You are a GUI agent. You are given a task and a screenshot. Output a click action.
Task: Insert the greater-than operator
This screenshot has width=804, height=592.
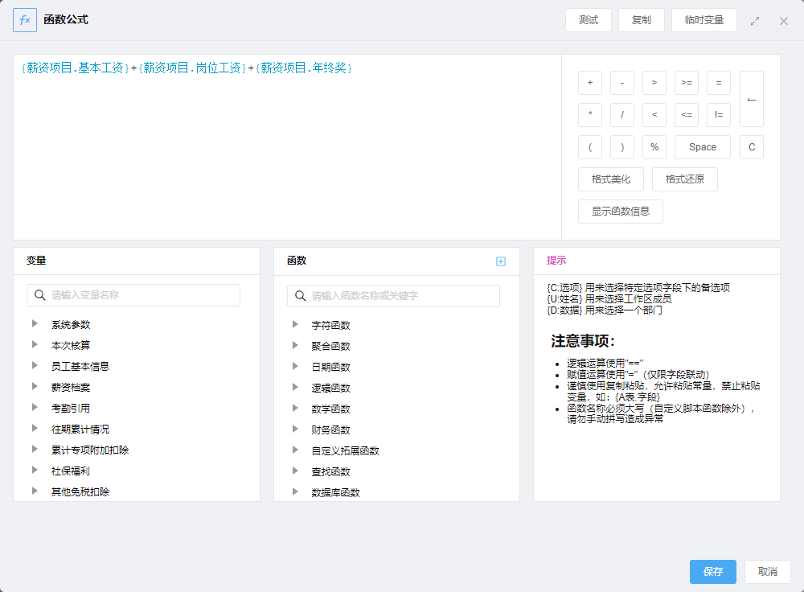[654, 83]
